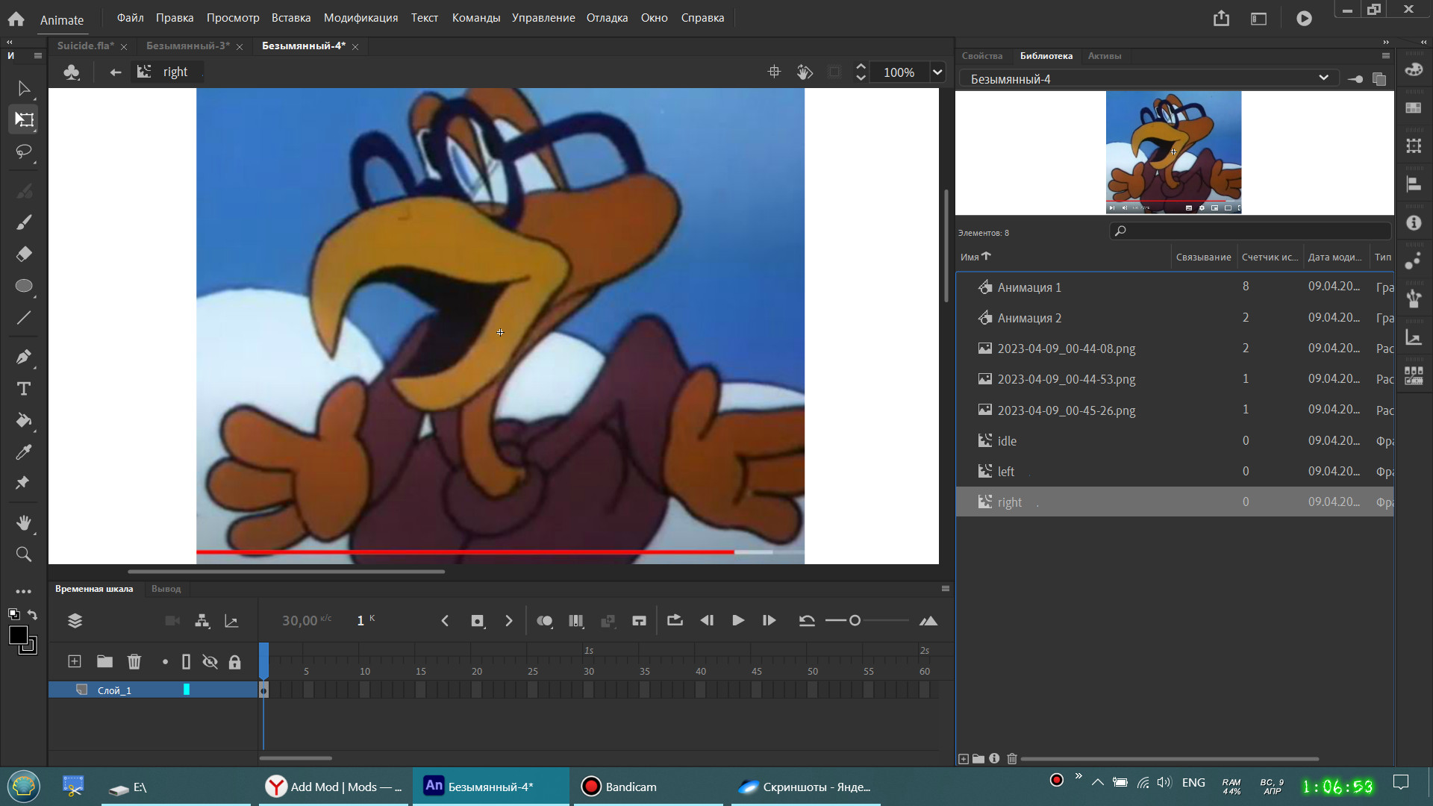Create a new layer in timeline
The height and width of the screenshot is (806, 1433).
[x=75, y=661]
